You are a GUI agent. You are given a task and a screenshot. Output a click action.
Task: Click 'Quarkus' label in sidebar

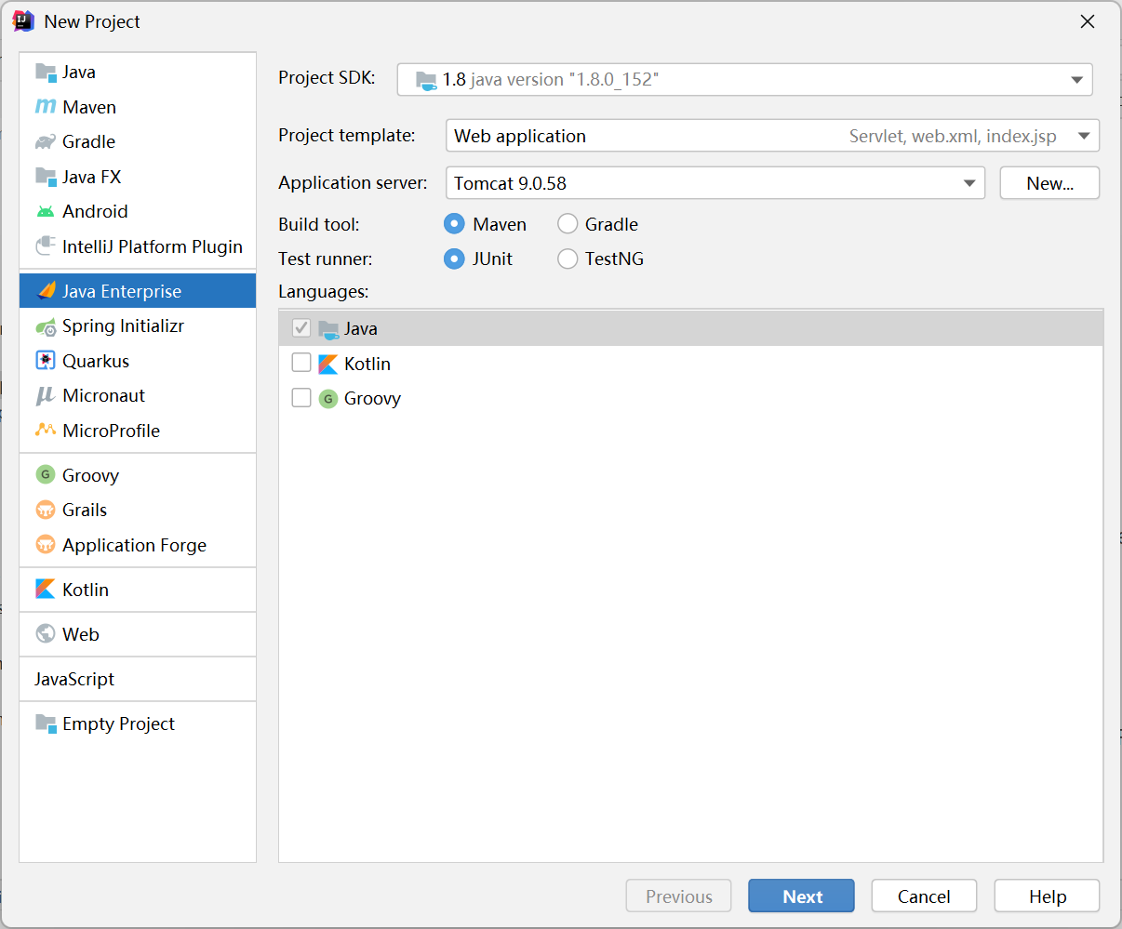[x=96, y=361]
